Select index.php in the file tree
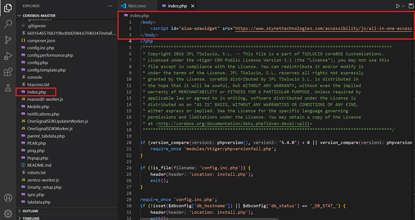Screen dimensions: 415x220 [36, 92]
